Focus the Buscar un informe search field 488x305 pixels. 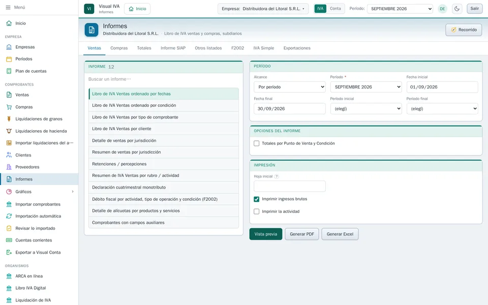163,79
